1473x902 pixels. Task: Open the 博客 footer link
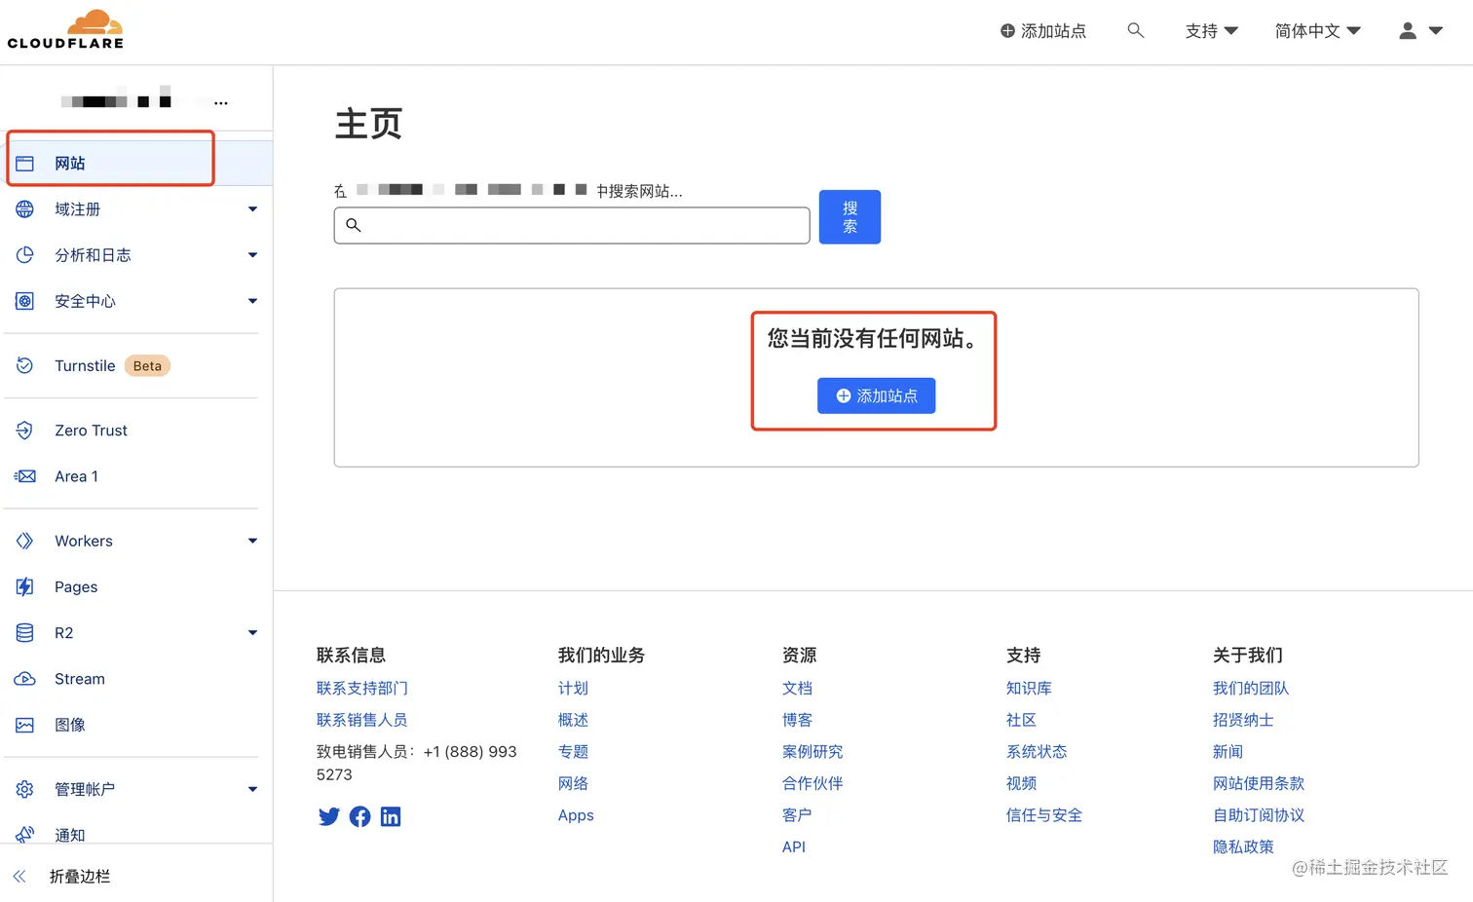pos(797,720)
